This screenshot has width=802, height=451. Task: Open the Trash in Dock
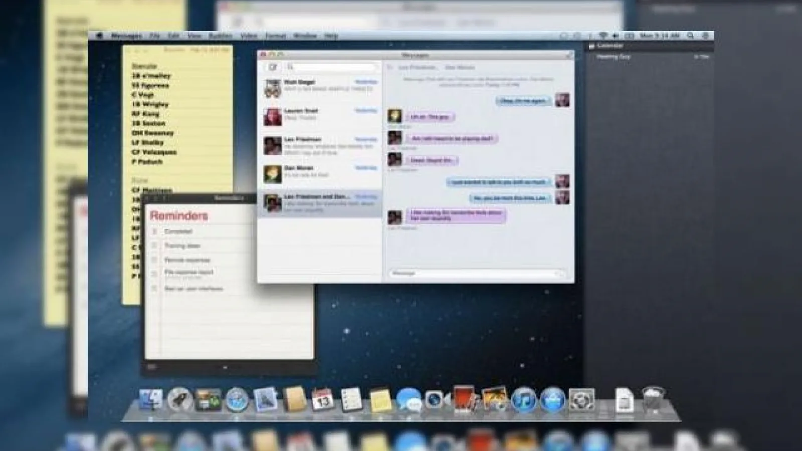pyautogui.click(x=654, y=400)
